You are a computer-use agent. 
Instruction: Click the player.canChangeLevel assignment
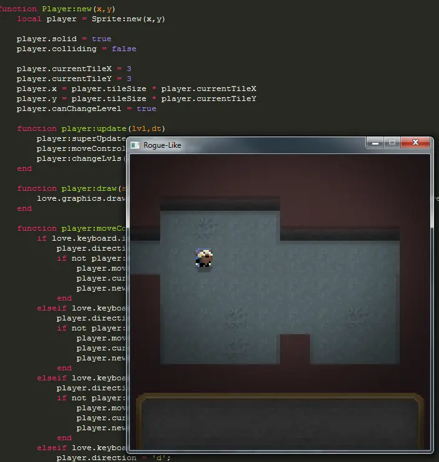click(86, 108)
